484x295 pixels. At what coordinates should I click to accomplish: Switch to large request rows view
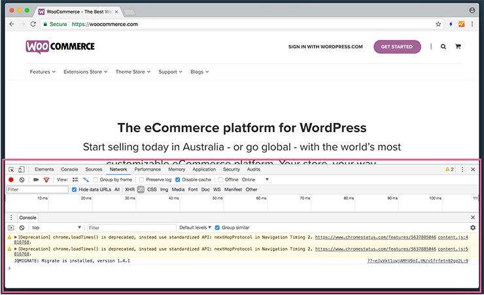[x=75, y=180]
